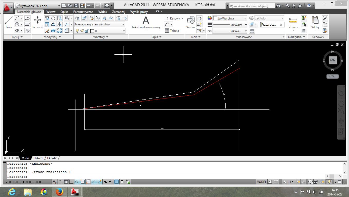This screenshot has height=197, width=349.
Task: Click the Kątowy dimension button
Action: (174, 18)
